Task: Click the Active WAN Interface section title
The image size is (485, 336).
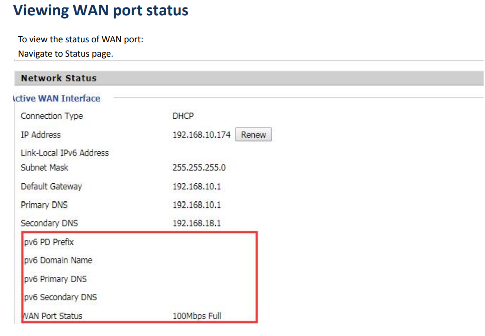Action: 57,98
